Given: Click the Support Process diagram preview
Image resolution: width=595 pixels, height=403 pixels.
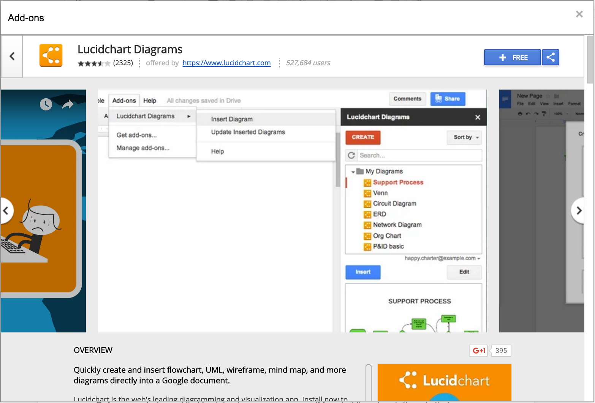Looking at the screenshot, I should (413, 308).
